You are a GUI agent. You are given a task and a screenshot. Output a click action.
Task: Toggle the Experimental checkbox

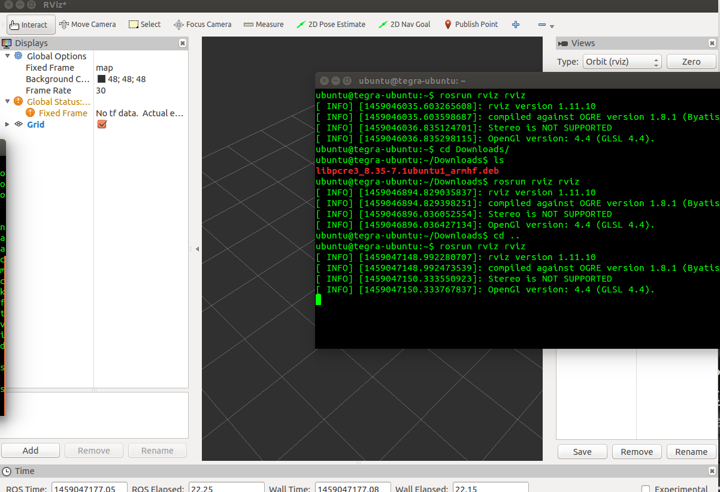pyautogui.click(x=645, y=489)
